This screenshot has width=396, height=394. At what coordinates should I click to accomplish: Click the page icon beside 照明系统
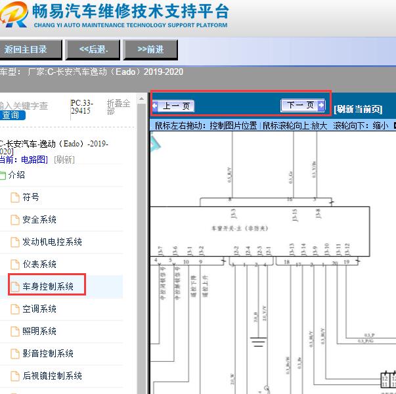pyautogui.click(x=15, y=331)
